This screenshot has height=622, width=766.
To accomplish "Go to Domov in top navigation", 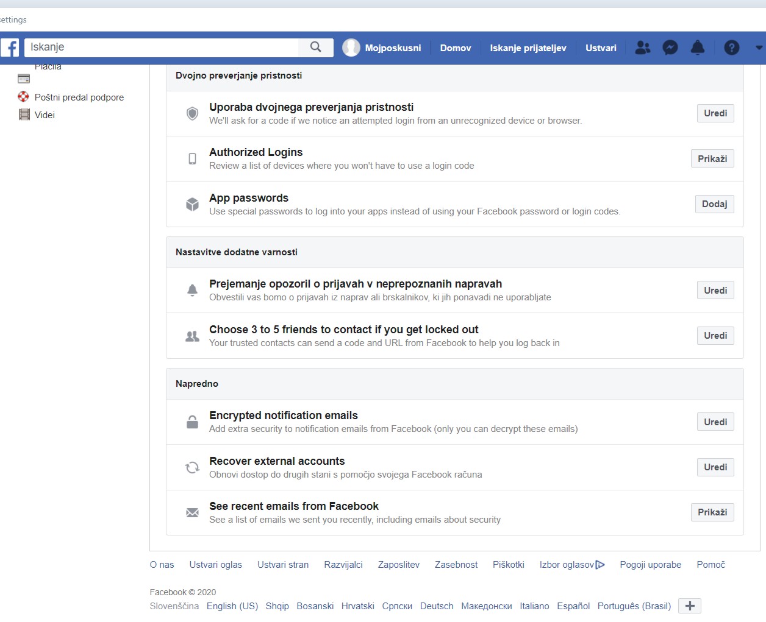I will (455, 48).
